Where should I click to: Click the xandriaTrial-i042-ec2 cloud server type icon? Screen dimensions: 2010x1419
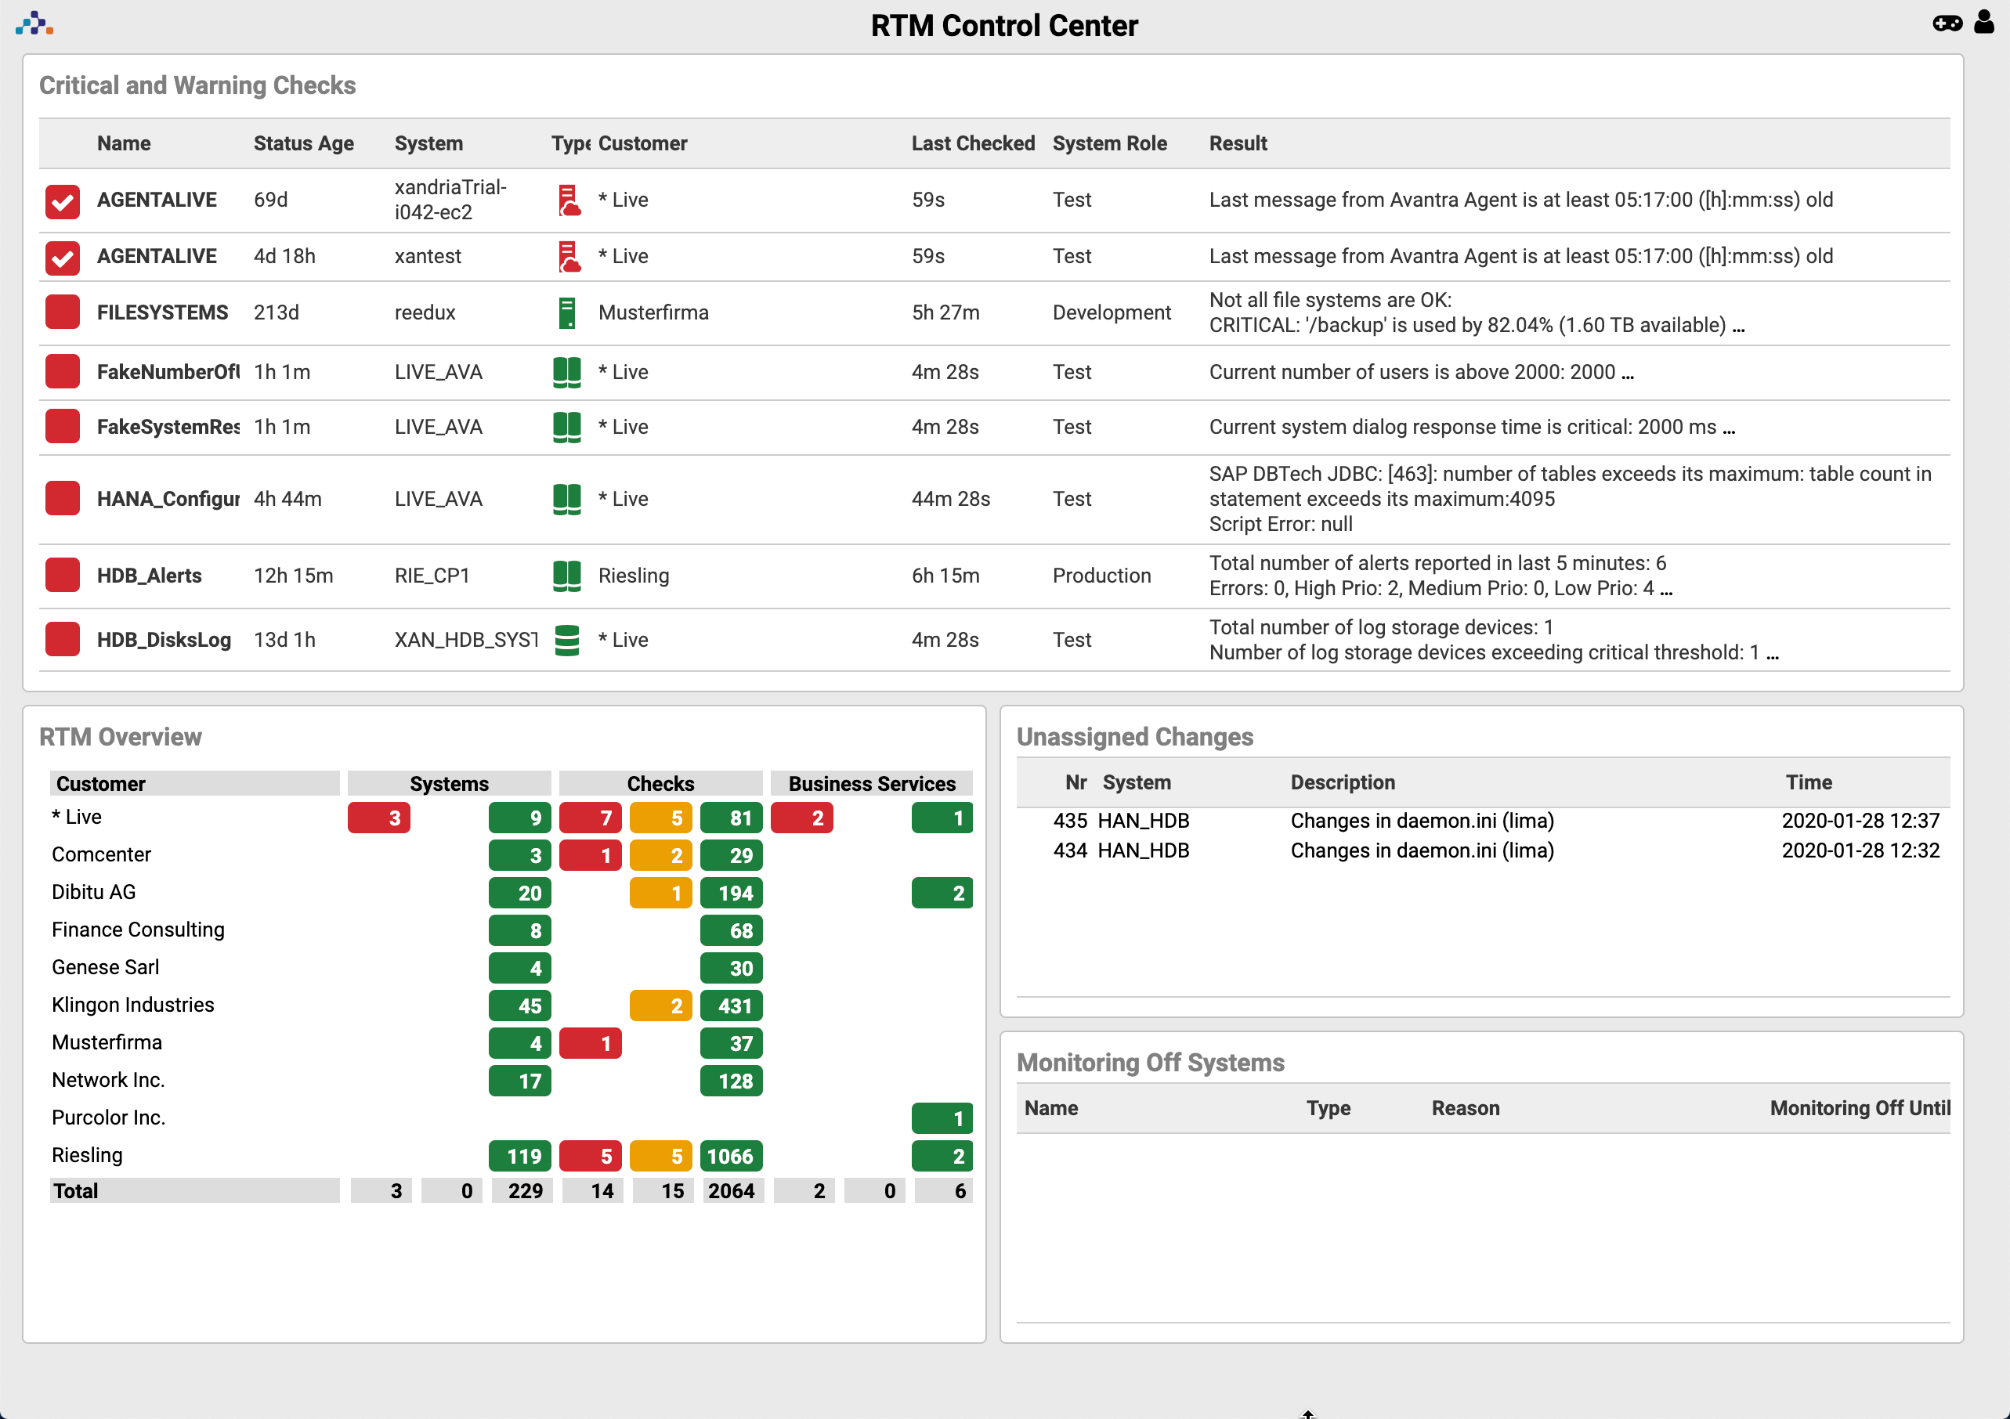pyautogui.click(x=569, y=200)
